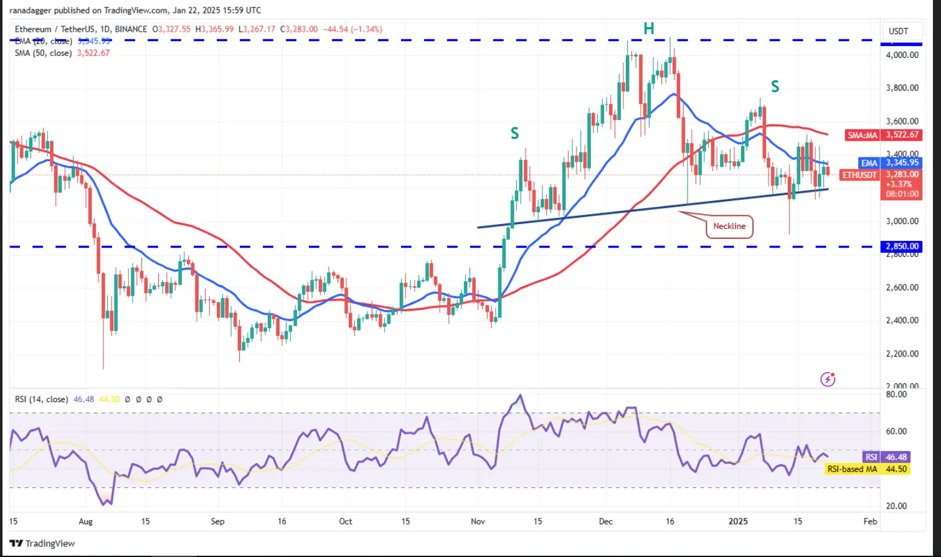Viewport: 941px width, 557px height.
Task: Click the 20.00 RSI axis label
Action: tap(896, 506)
